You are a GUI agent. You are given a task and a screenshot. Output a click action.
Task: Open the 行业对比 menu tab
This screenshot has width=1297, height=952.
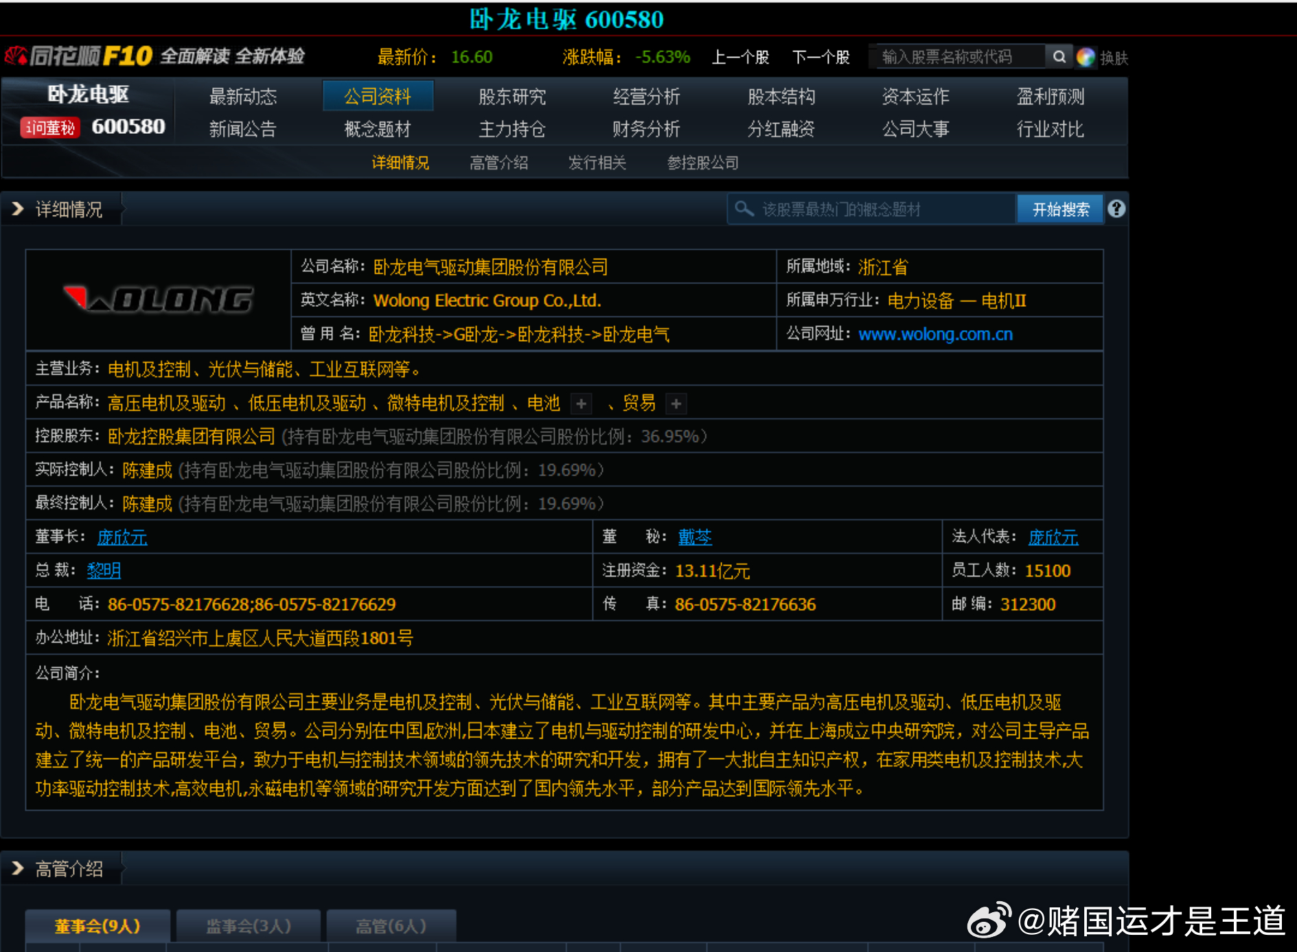point(1051,129)
